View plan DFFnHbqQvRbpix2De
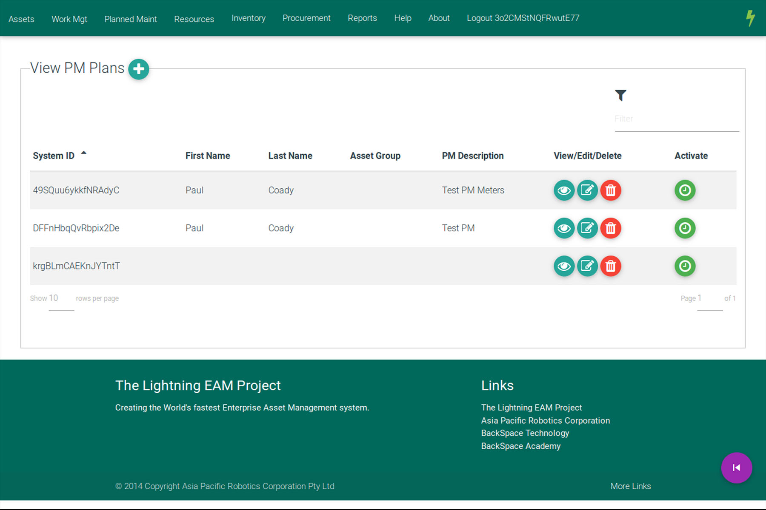Image resolution: width=766 pixels, height=510 pixels. coord(564,228)
